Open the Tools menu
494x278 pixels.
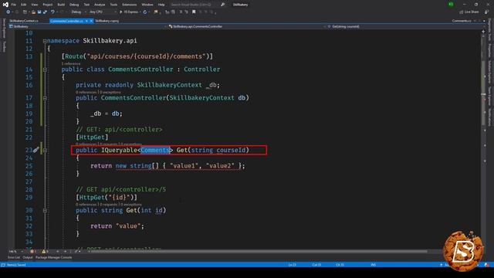(x=113, y=5)
